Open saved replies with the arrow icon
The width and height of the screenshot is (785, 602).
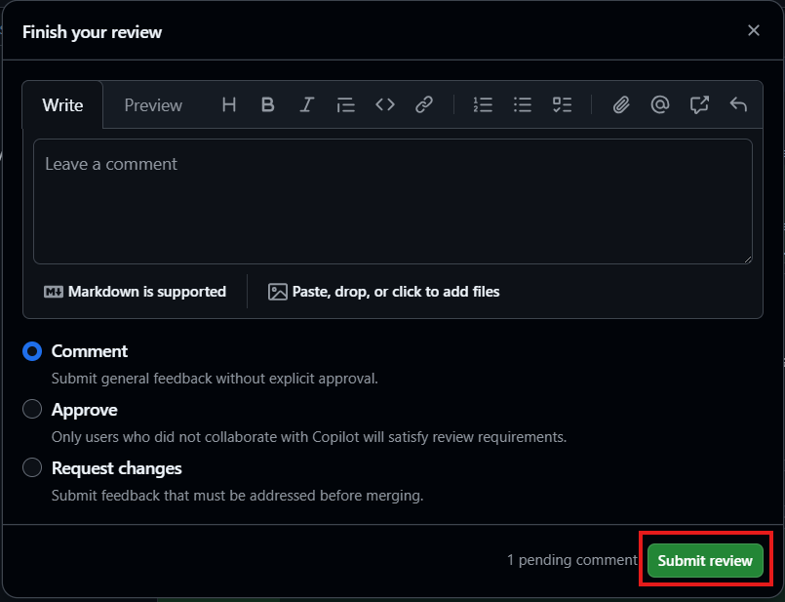coord(738,105)
